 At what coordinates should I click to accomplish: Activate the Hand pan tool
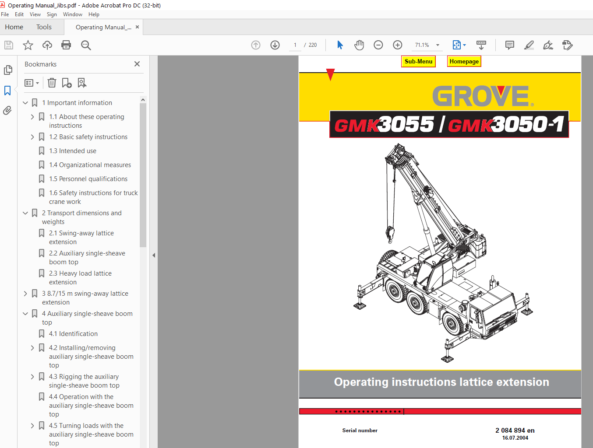(359, 45)
